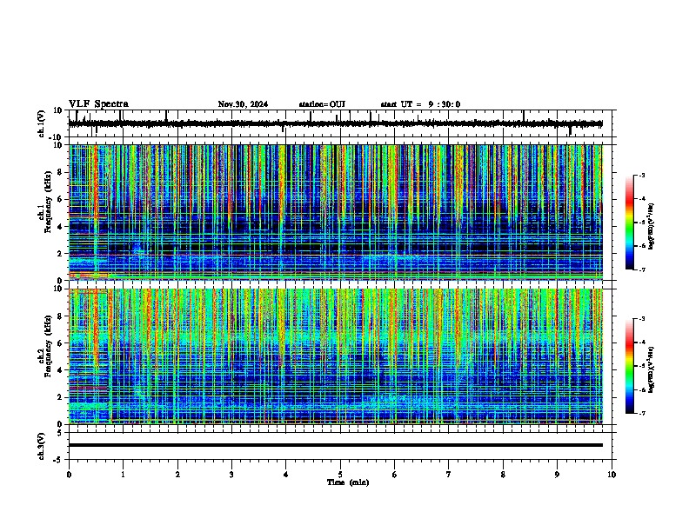Click time axis tick label "0"
The width and height of the screenshot is (689, 532).
pos(69,475)
